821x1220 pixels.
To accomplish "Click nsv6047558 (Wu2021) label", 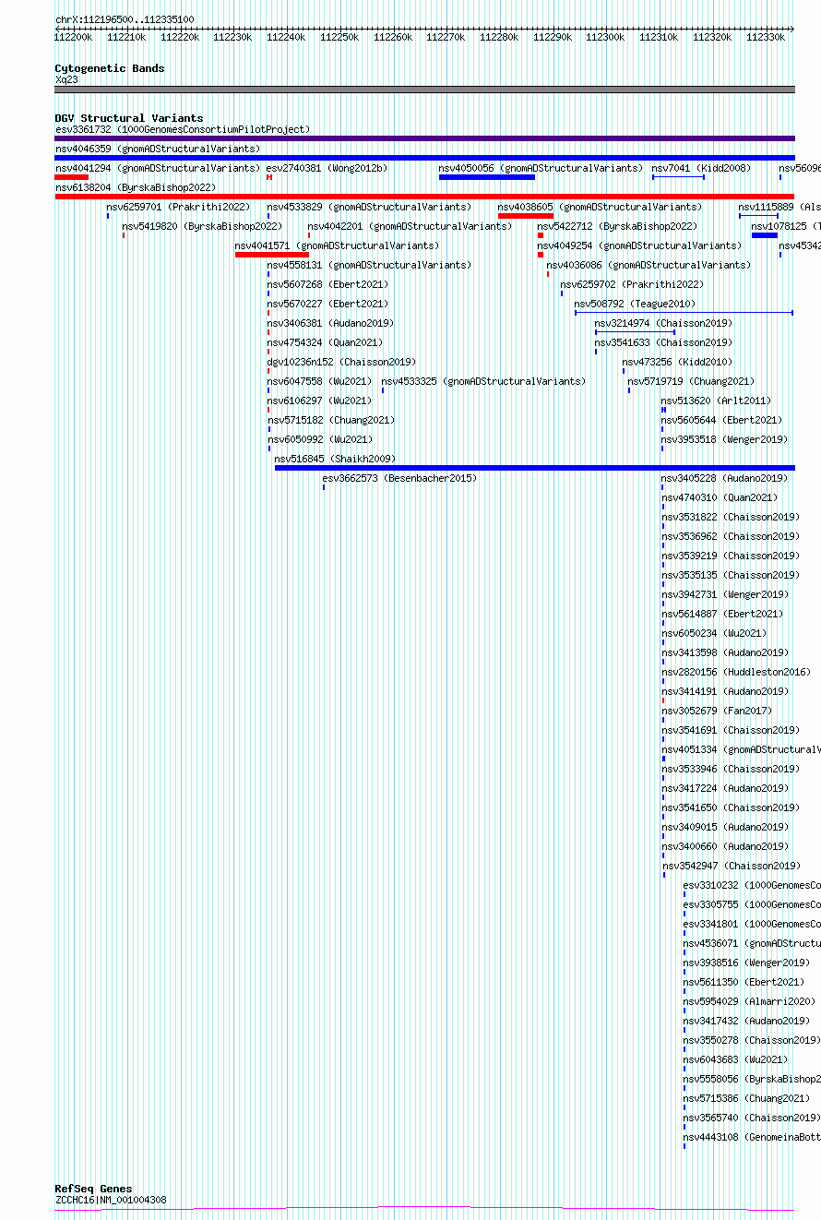I will pyautogui.click(x=319, y=382).
